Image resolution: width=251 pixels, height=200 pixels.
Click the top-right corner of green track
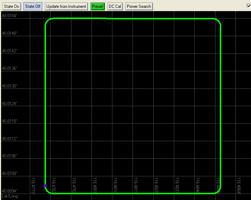tap(218, 21)
